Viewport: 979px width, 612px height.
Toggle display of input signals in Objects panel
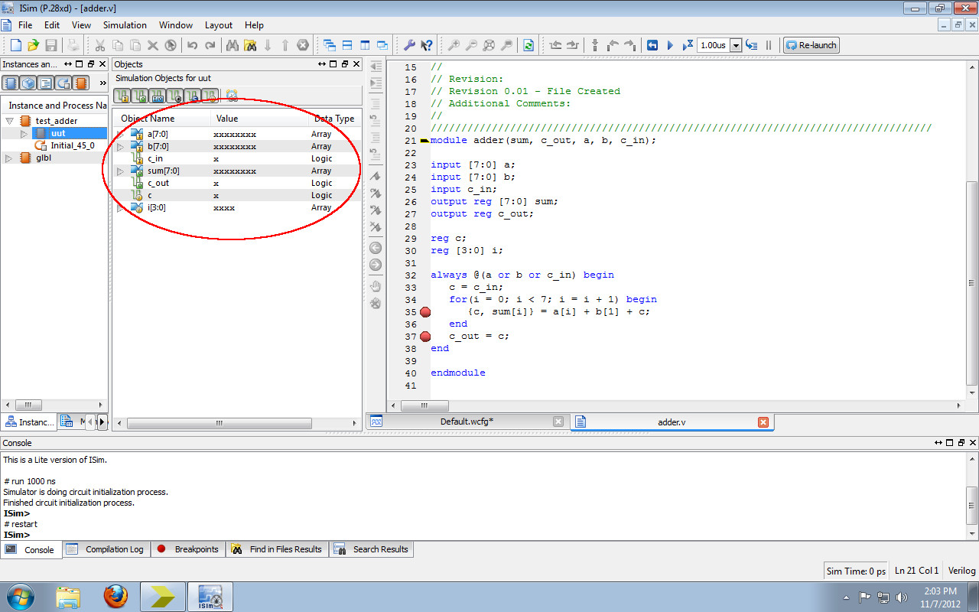[122, 95]
